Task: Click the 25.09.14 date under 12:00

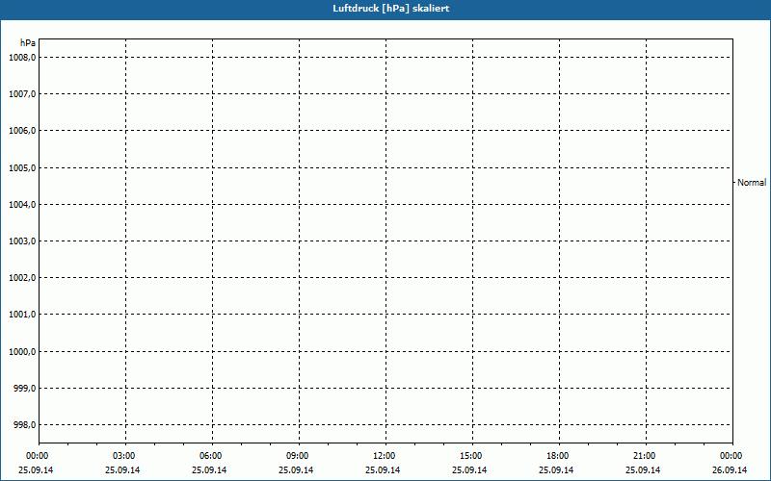Action: [x=383, y=470]
